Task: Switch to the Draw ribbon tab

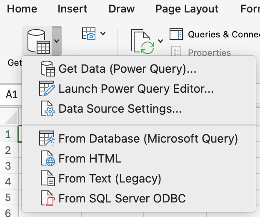Action: (x=122, y=9)
